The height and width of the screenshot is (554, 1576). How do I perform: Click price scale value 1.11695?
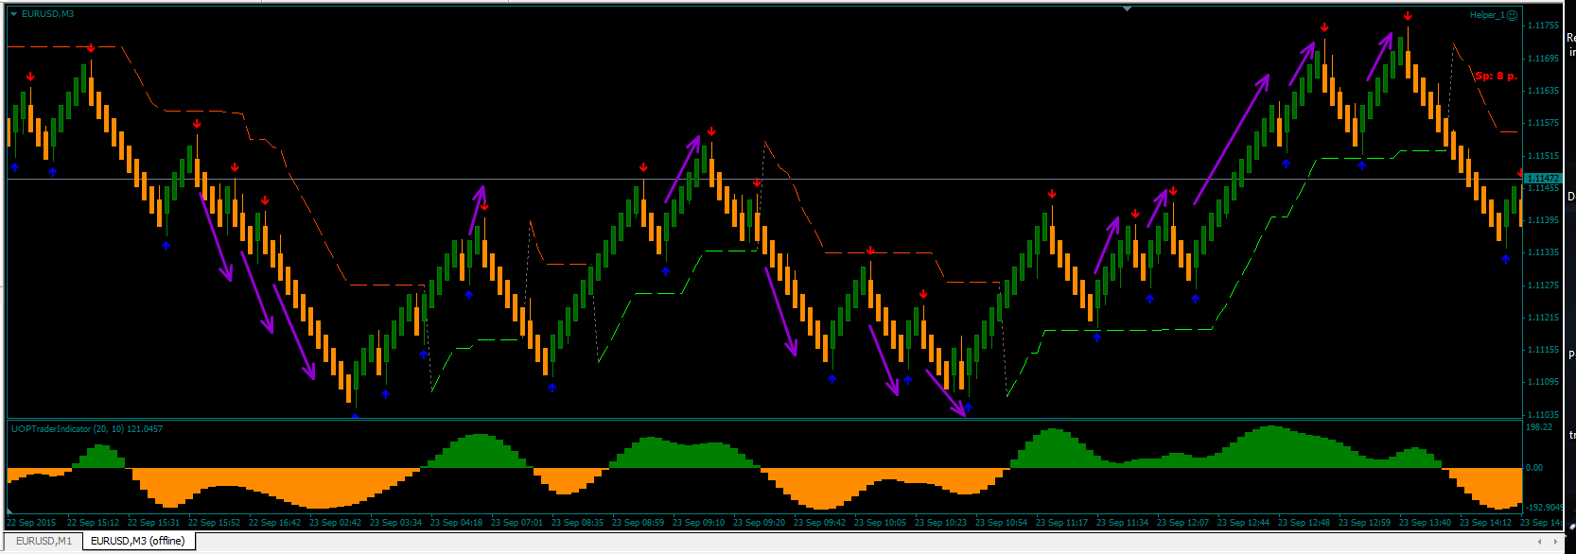1543,59
